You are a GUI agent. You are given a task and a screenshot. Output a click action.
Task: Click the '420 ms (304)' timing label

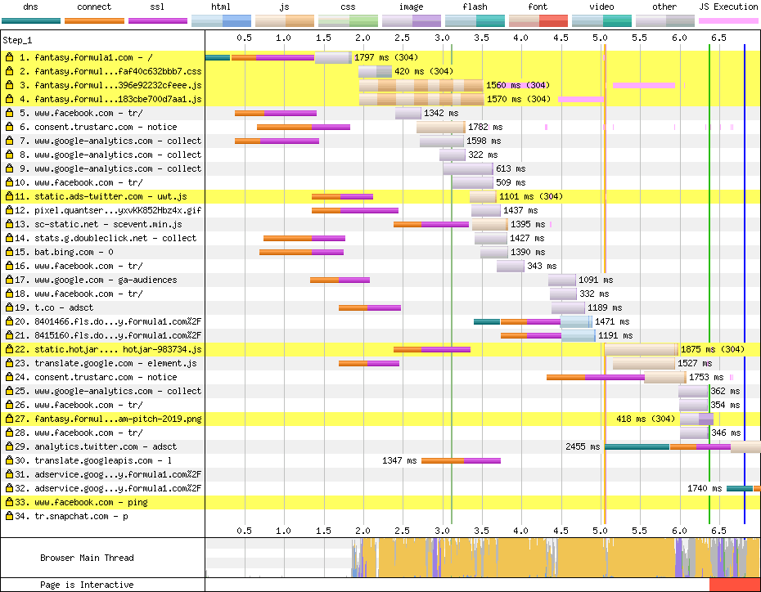click(424, 71)
